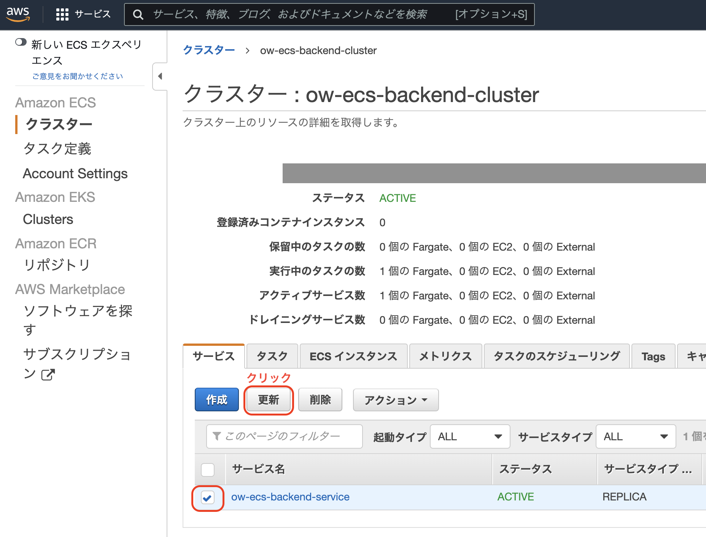Screen dimensions: 706x537
Task: Open the サービスタイプ ALL dropdown
Action: (x=636, y=436)
